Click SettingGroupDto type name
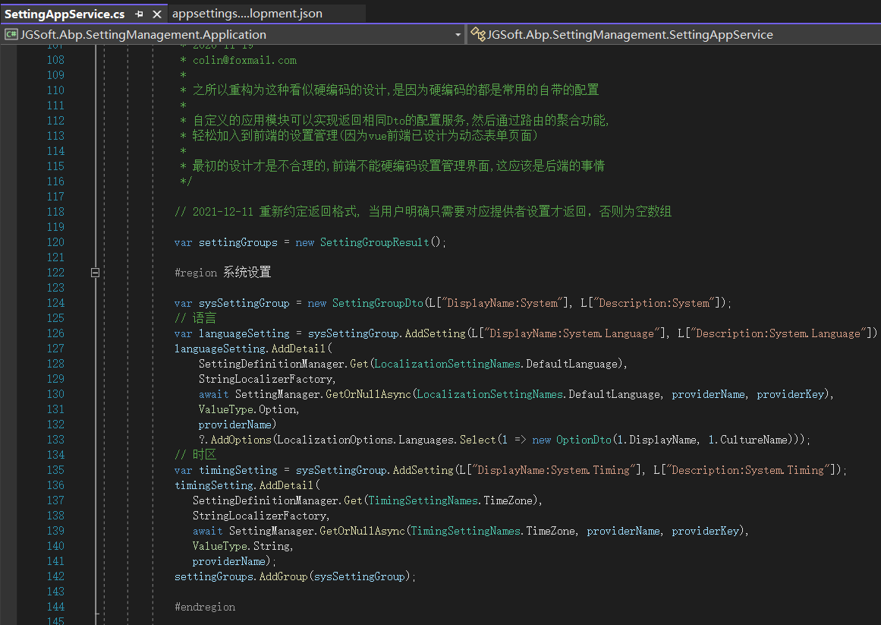The width and height of the screenshot is (881, 625). pos(378,303)
